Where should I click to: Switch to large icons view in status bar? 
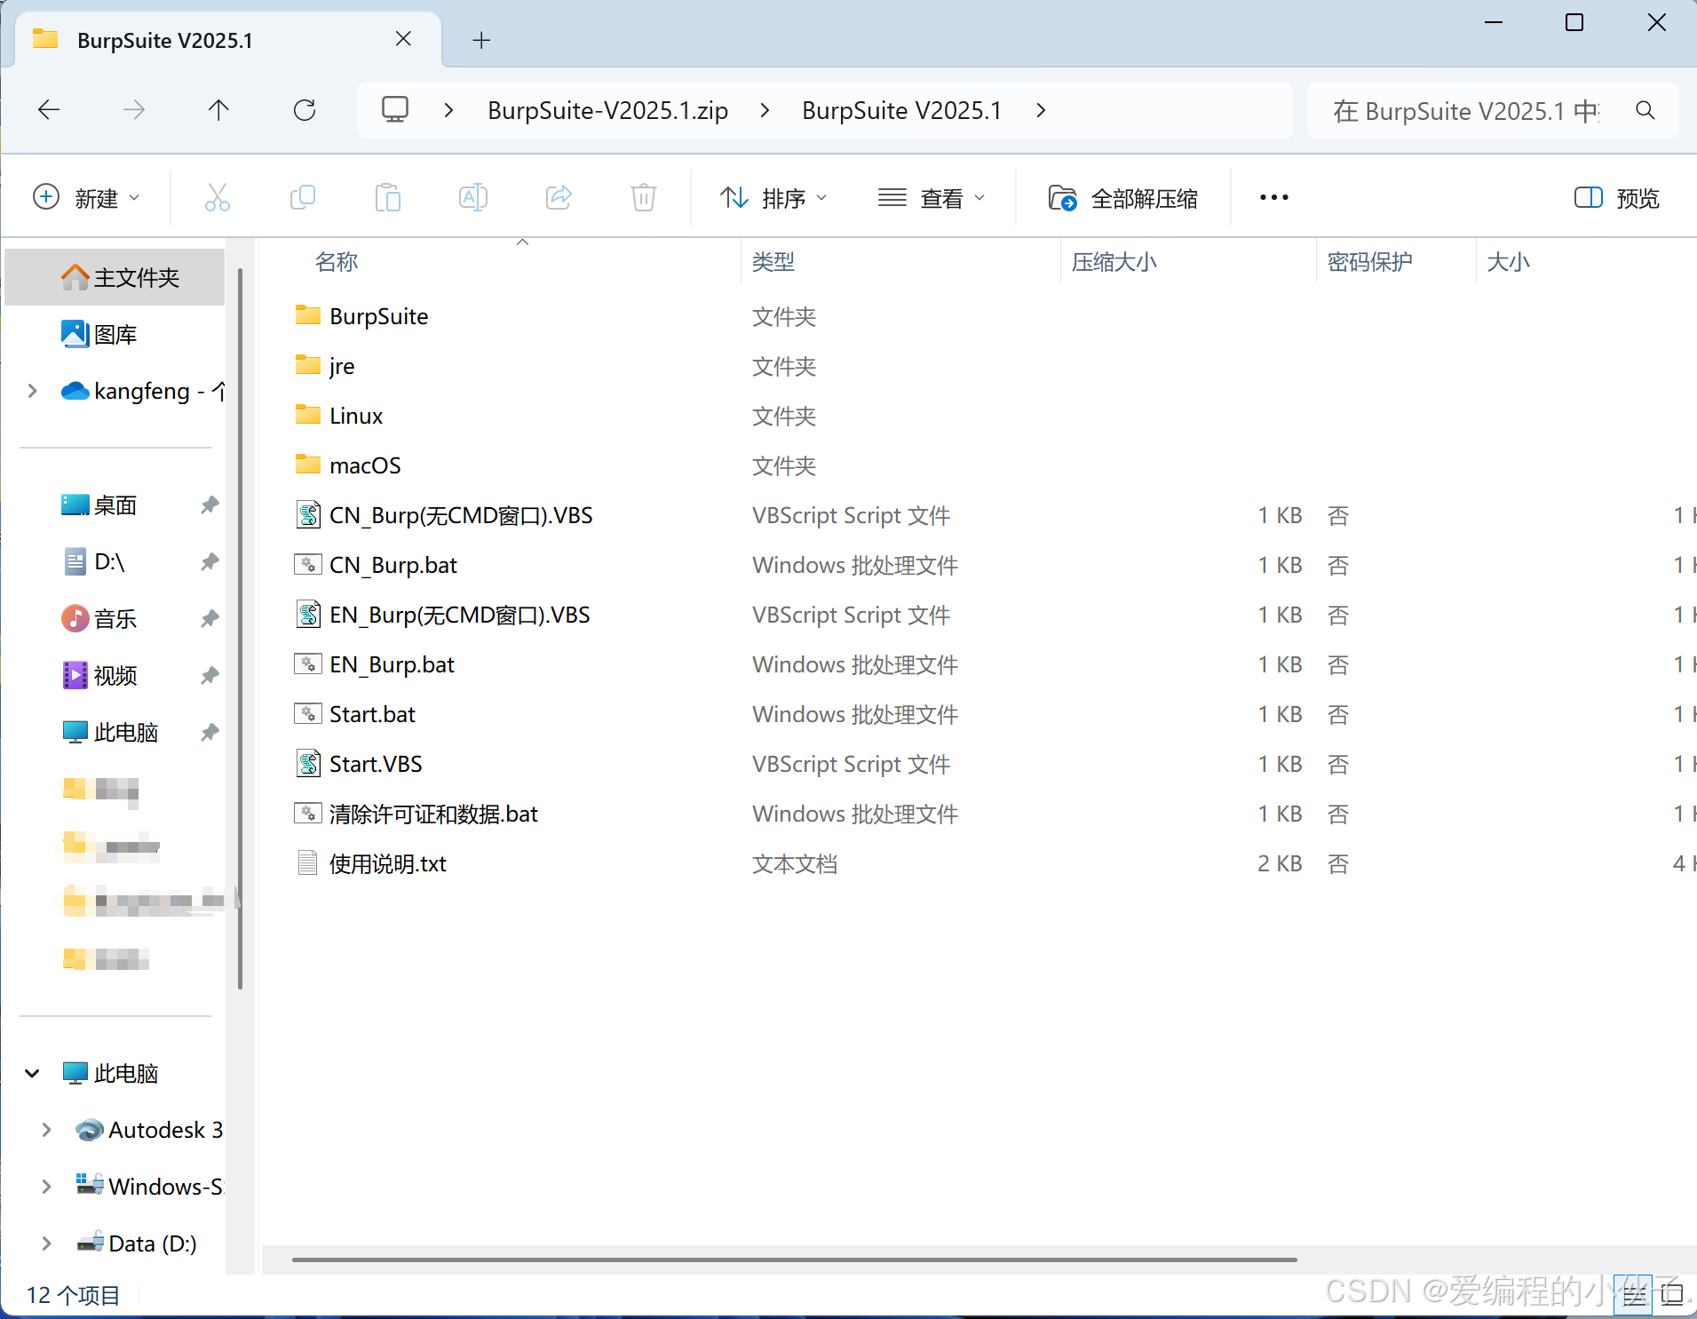(x=1672, y=1295)
